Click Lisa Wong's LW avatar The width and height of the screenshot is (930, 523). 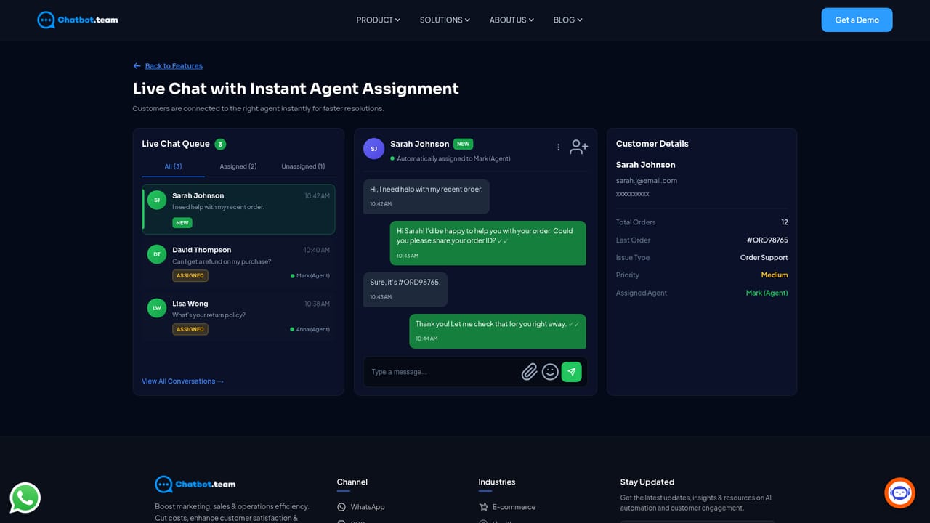[x=157, y=308]
